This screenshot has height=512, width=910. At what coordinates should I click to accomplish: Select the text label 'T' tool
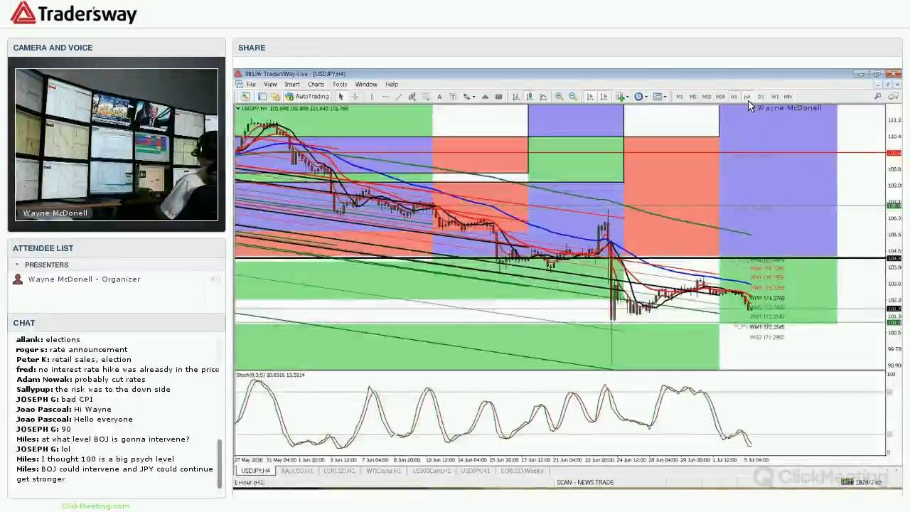coord(453,97)
